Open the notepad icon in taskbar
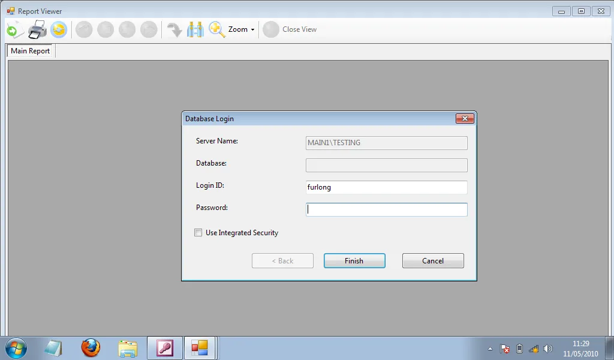The image size is (614, 360). pyautogui.click(x=53, y=348)
